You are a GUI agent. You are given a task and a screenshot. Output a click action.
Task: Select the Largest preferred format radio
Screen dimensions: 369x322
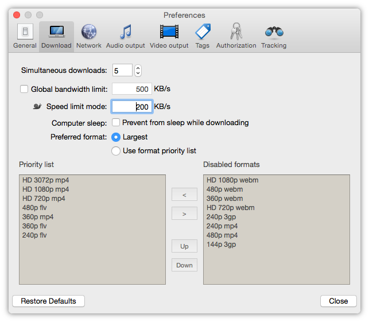pos(116,137)
